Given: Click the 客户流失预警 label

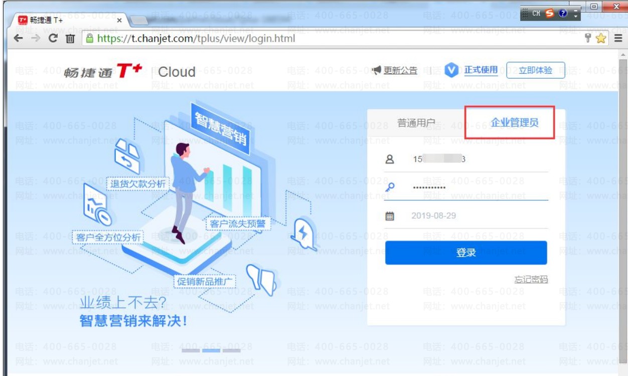Looking at the screenshot, I should pyautogui.click(x=238, y=223).
